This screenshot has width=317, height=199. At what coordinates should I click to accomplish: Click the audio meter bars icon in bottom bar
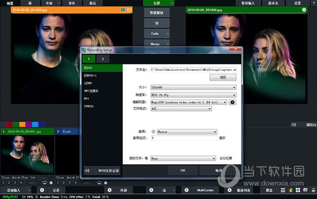pyautogui.click(x=291, y=190)
